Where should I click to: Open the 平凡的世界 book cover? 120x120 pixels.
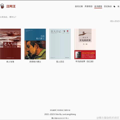(x=85, y=44)
